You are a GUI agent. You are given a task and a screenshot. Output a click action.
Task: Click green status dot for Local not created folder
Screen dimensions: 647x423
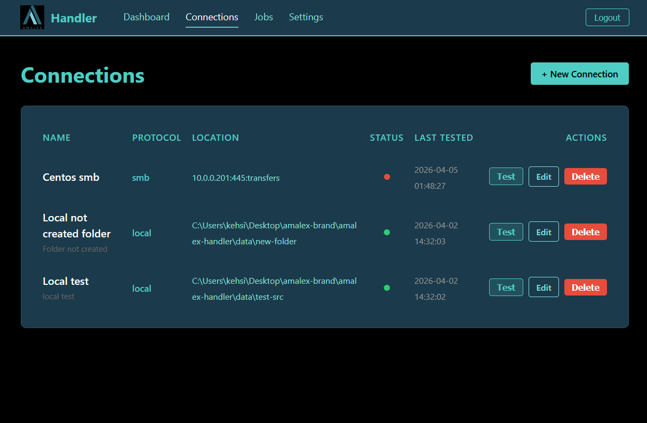pyautogui.click(x=387, y=232)
